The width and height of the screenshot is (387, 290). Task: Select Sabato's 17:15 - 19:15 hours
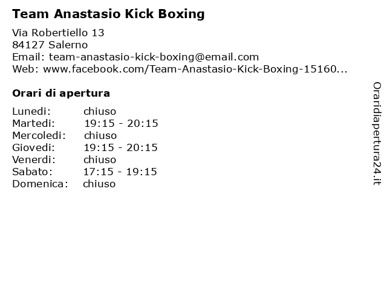click(120, 172)
